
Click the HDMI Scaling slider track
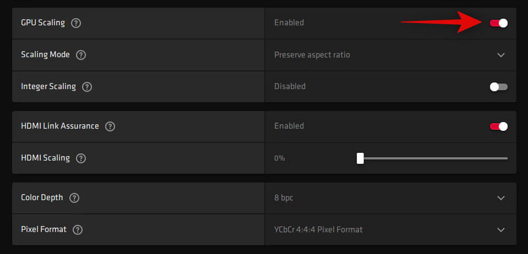click(435, 158)
